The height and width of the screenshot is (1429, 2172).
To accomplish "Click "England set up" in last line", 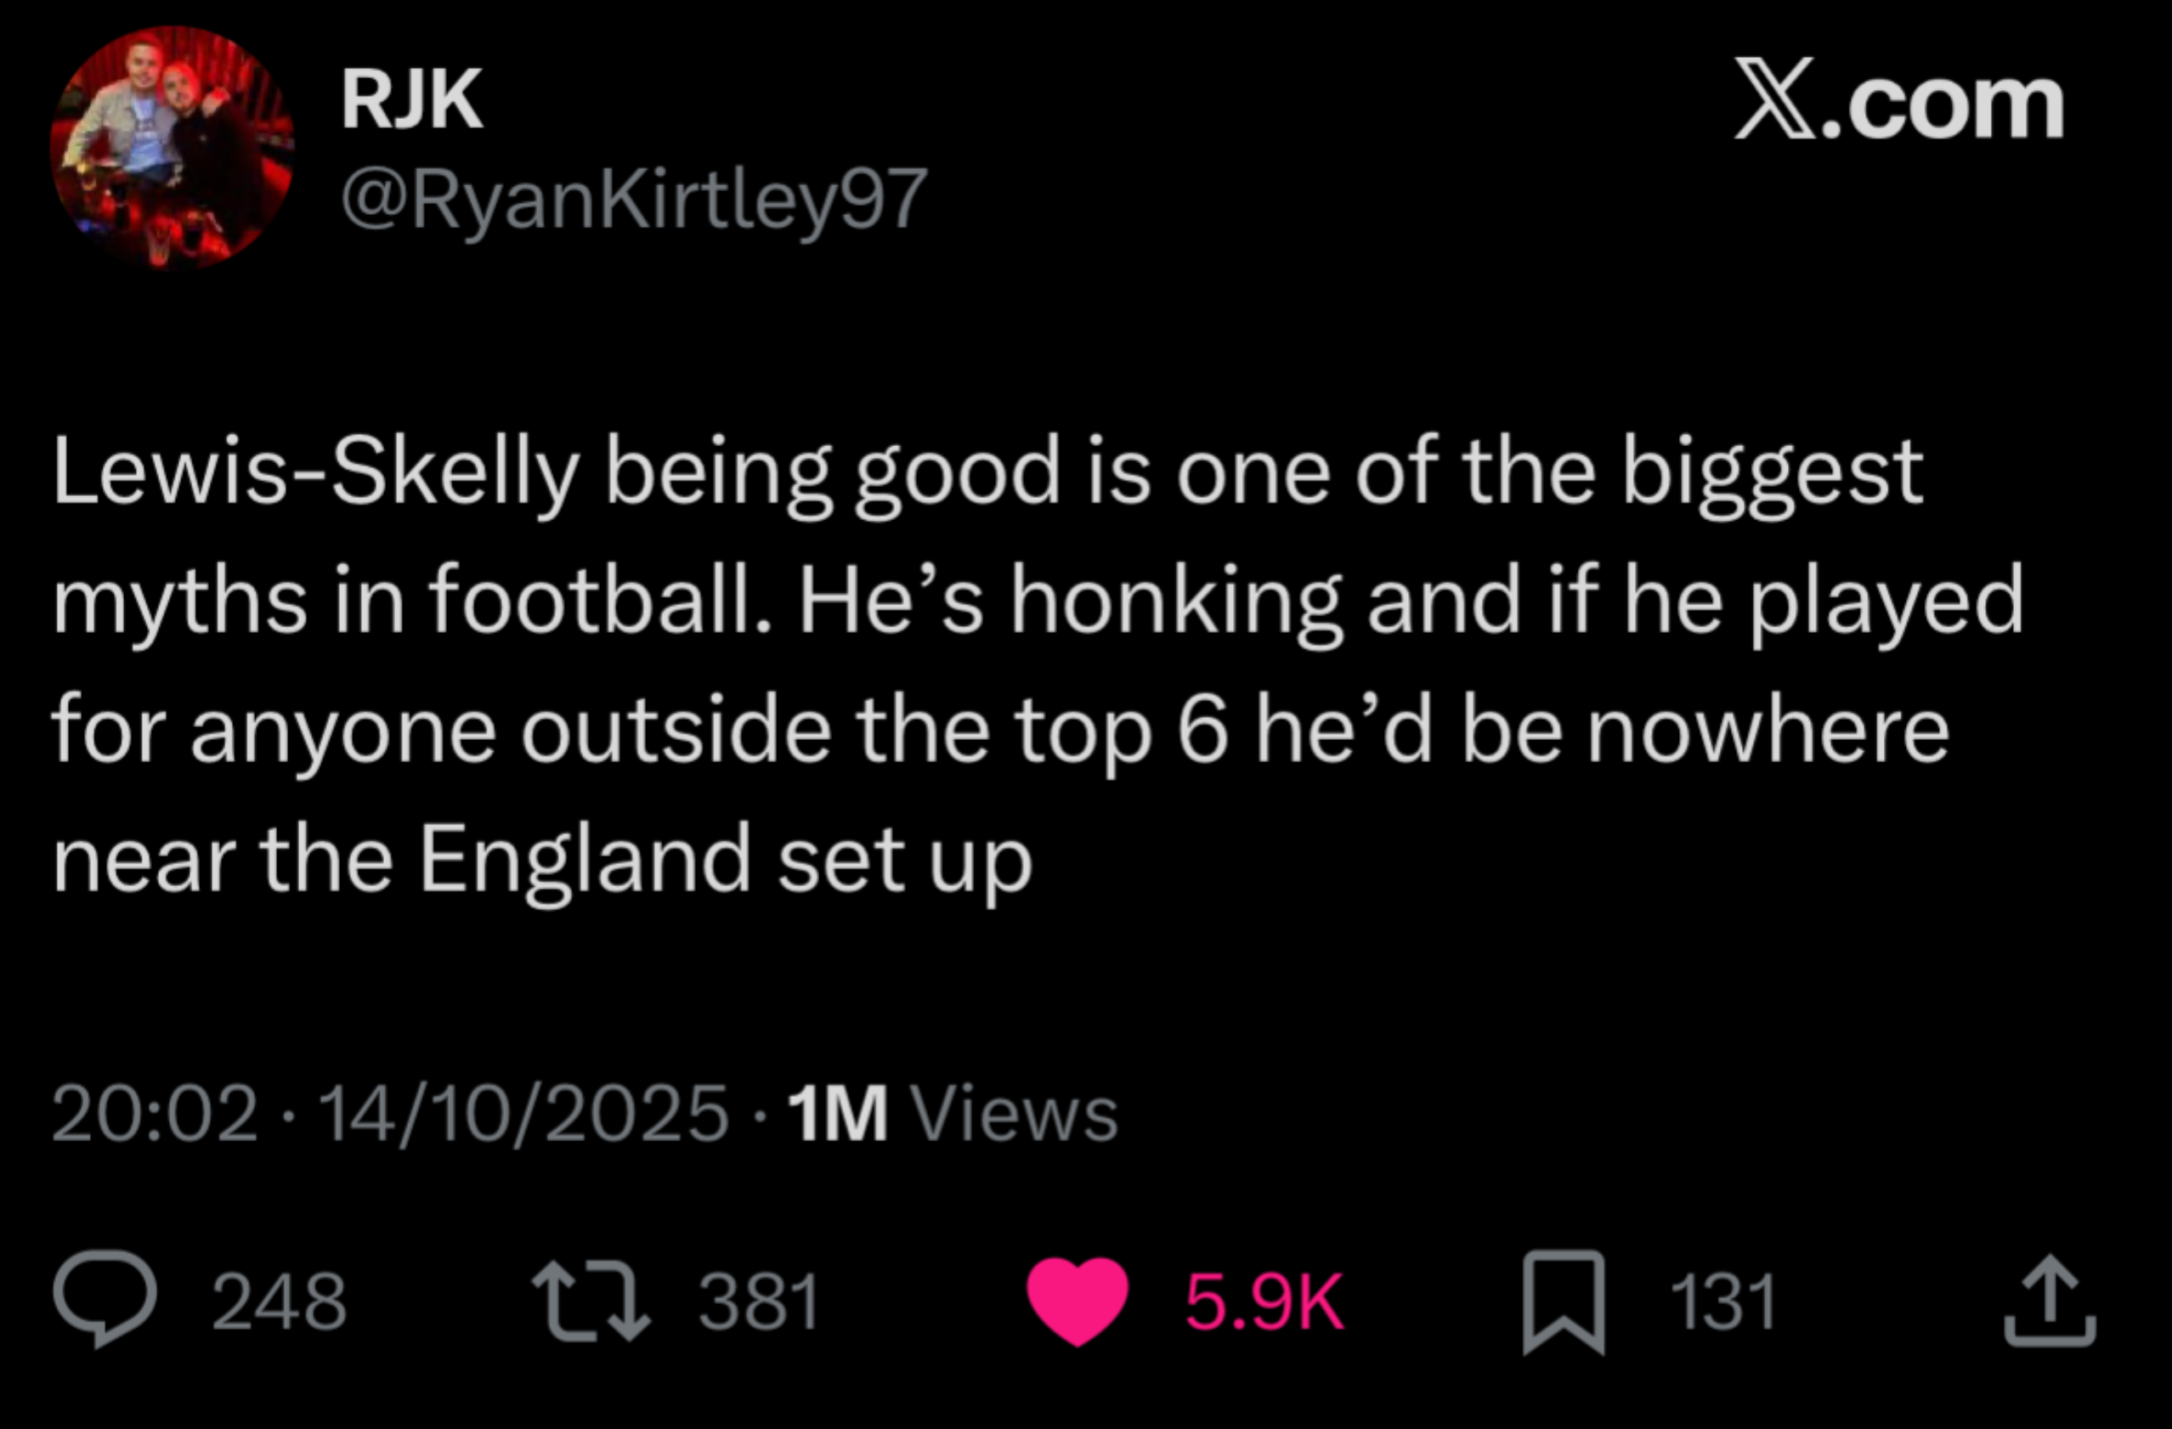I will coord(726,860).
